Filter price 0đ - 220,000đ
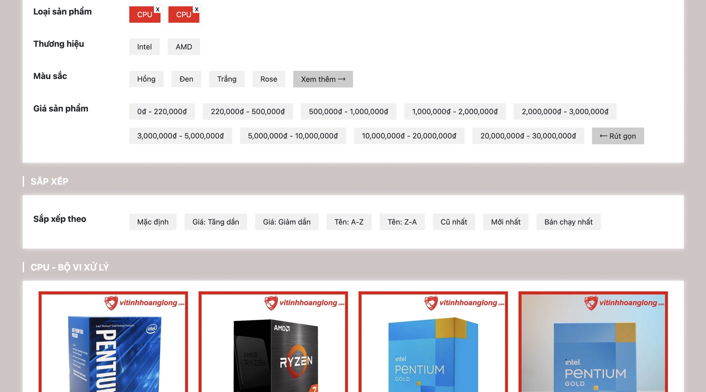This screenshot has height=392, width=706. click(x=162, y=112)
